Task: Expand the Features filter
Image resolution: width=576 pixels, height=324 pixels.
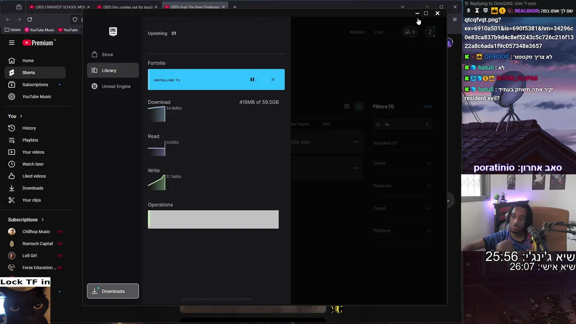Action: [x=402, y=186]
